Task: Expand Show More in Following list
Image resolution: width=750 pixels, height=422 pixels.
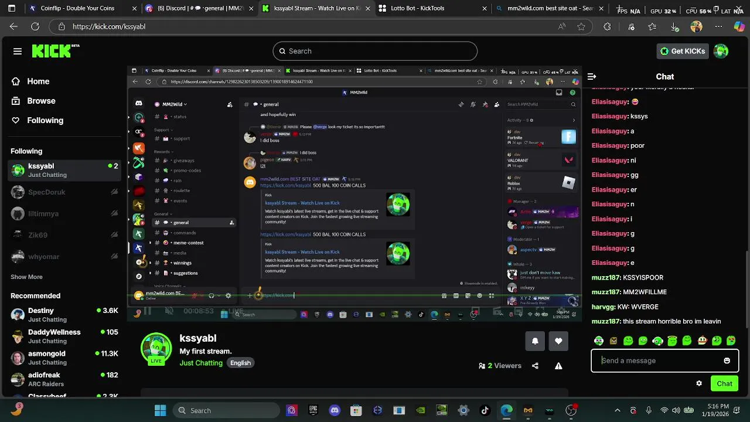Action: (x=26, y=277)
